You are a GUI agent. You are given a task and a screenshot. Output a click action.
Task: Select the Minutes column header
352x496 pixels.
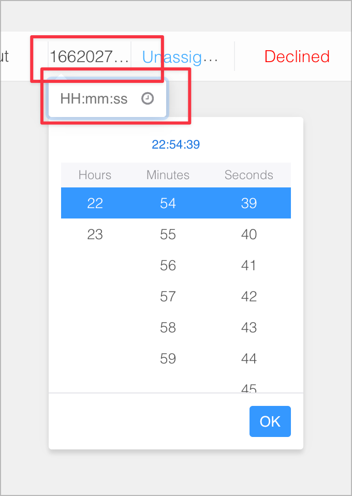[x=167, y=175]
